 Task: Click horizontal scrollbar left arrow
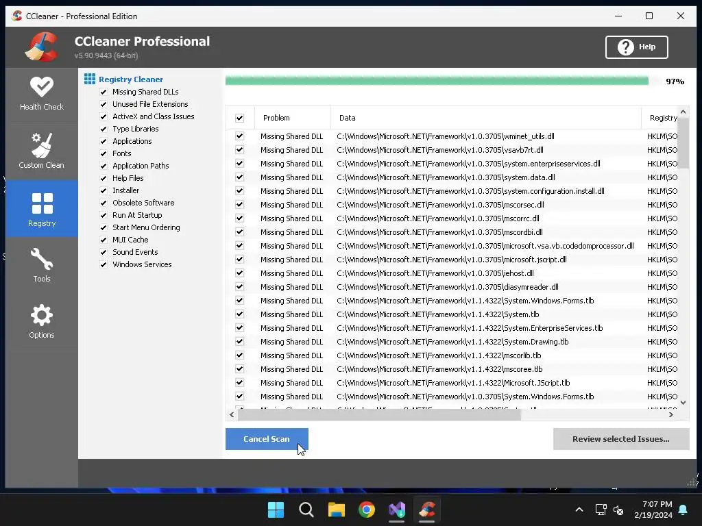pos(232,414)
